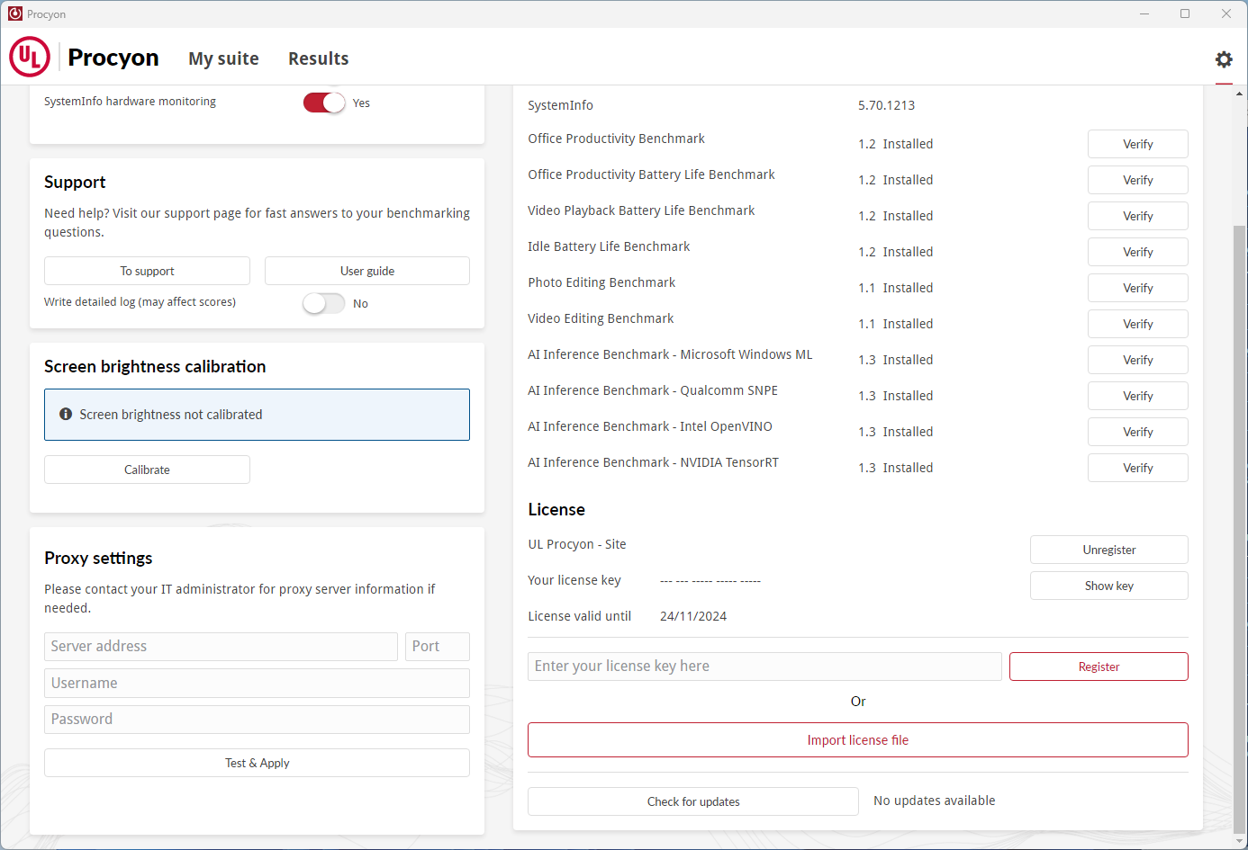This screenshot has height=850, width=1248.
Task: Click the Procyon title bar app icon
Action: (x=15, y=13)
